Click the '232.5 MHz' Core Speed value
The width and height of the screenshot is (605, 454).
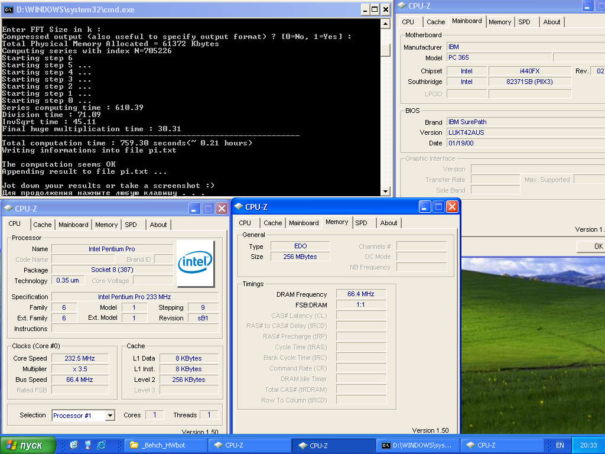pos(80,358)
